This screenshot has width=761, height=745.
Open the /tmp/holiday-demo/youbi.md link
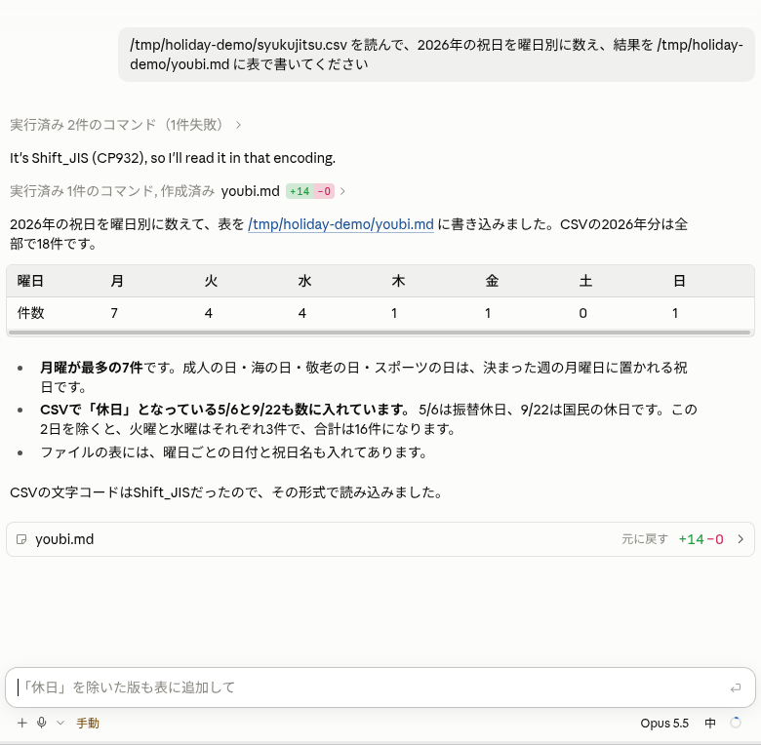pyautogui.click(x=340, y=224)
